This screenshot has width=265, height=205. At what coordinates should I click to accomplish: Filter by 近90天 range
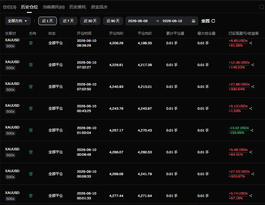(113, 21)
